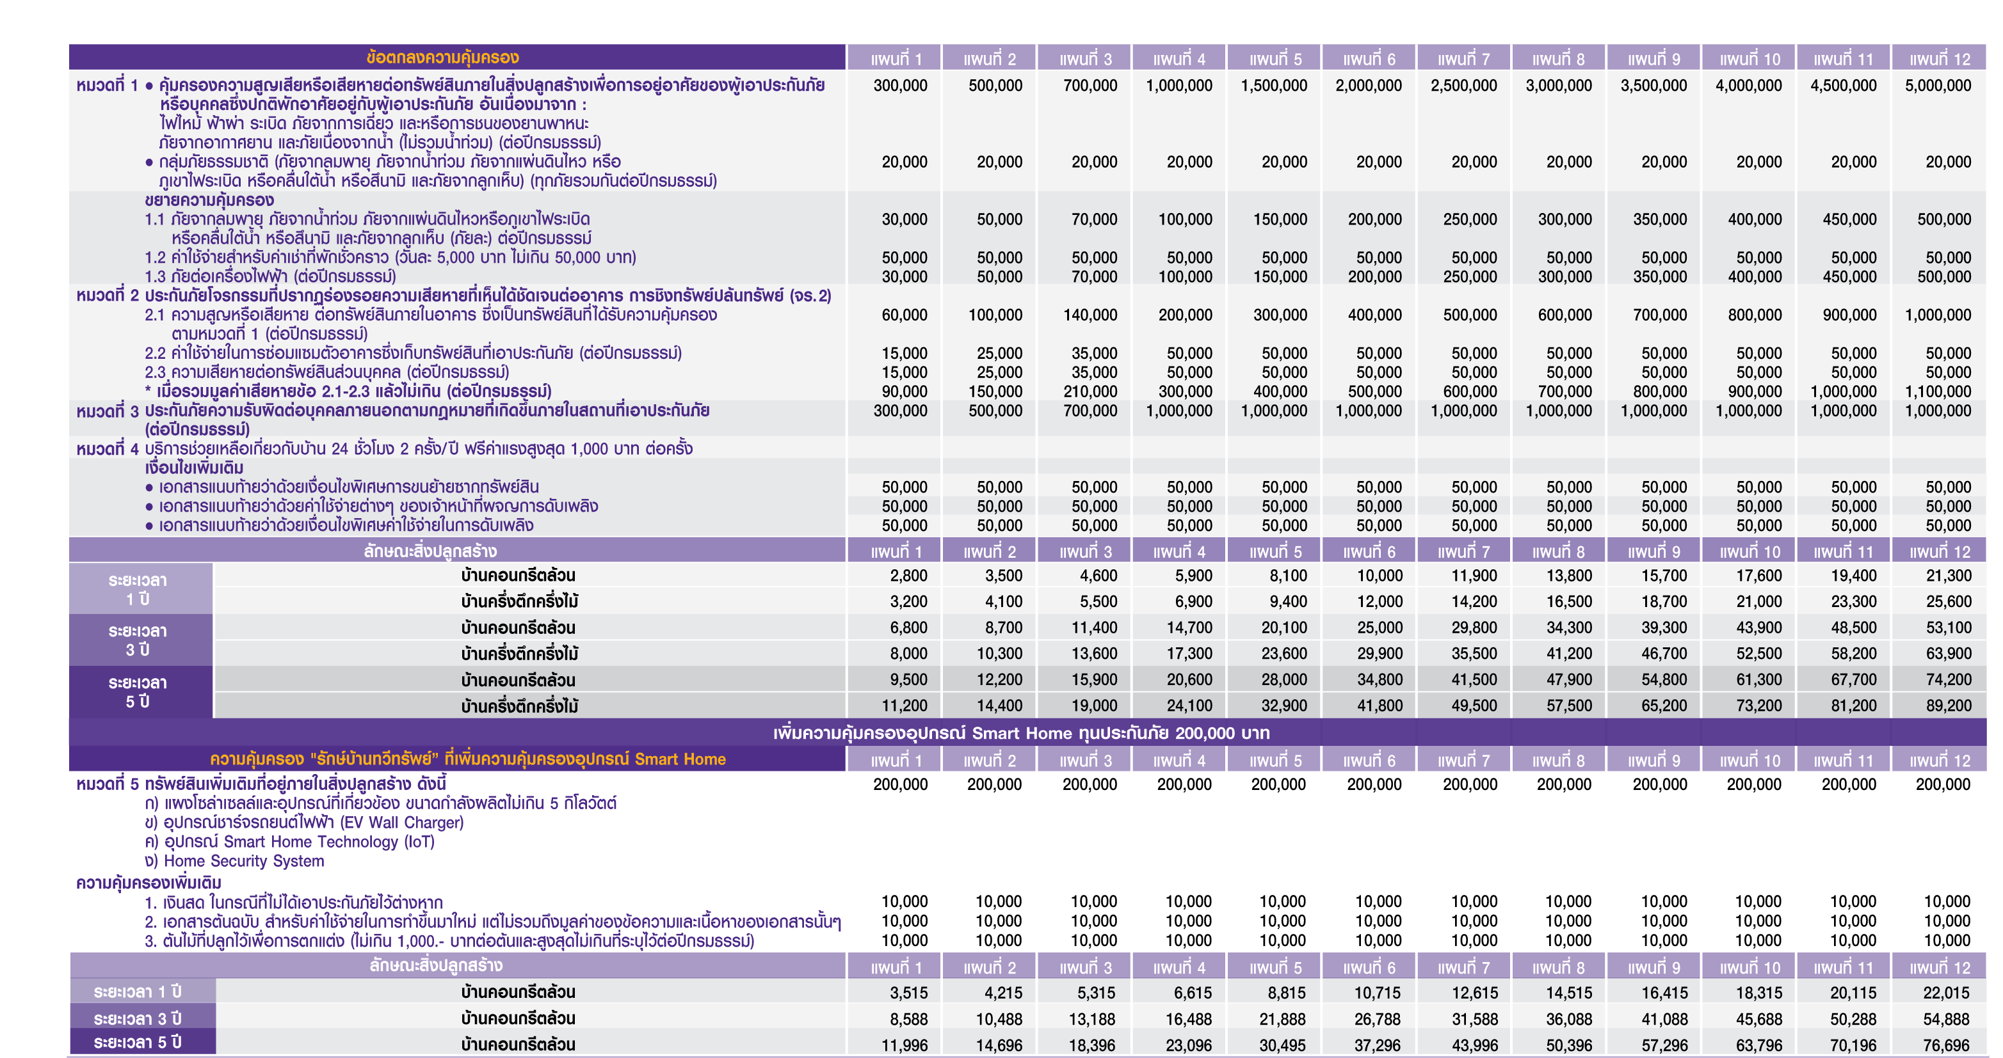Viewport: 2003px width, 1058px height.
Task: Select the 41,800 premium under แผนที่ 6
Action: (1380, 706)
